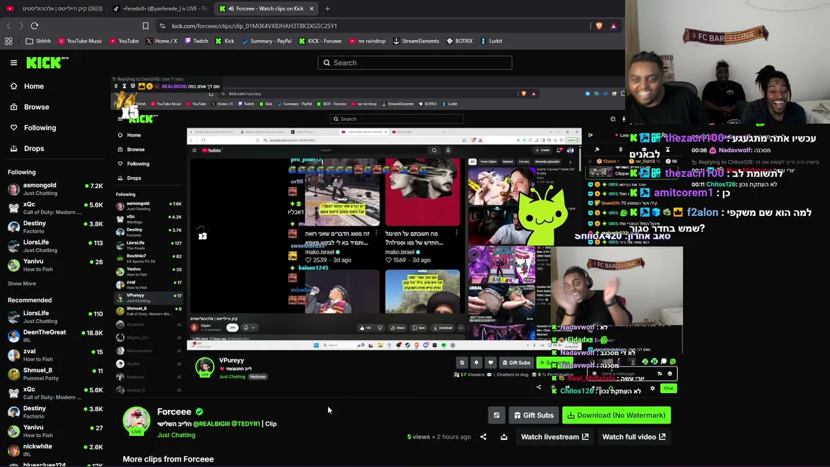This screenshot has height=467, width=830.
Task: Reload the current Kick page
Action: coord(34,26)
